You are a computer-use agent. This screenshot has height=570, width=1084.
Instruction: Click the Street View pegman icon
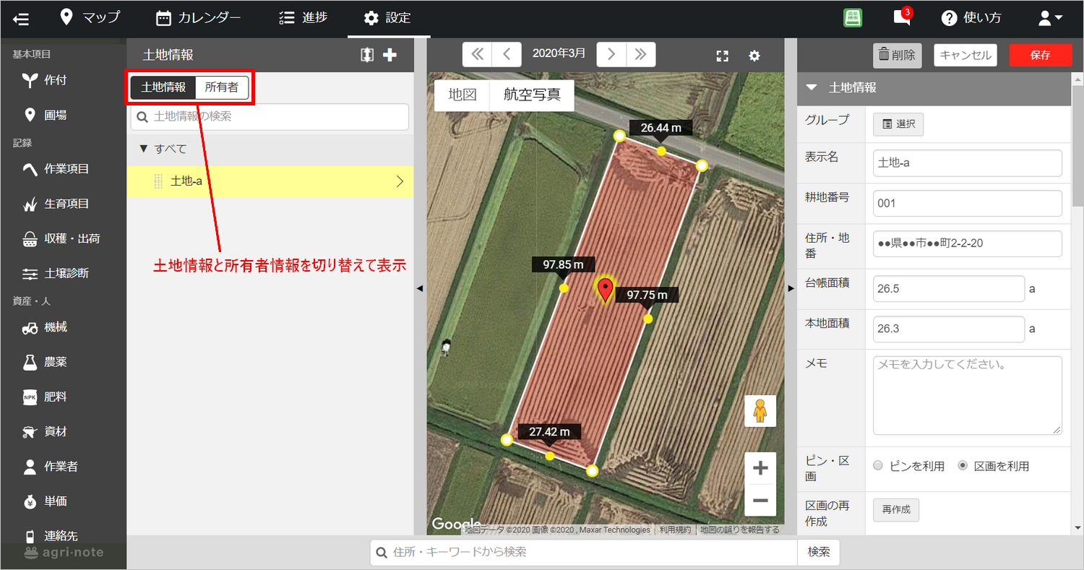pos(760,411)
